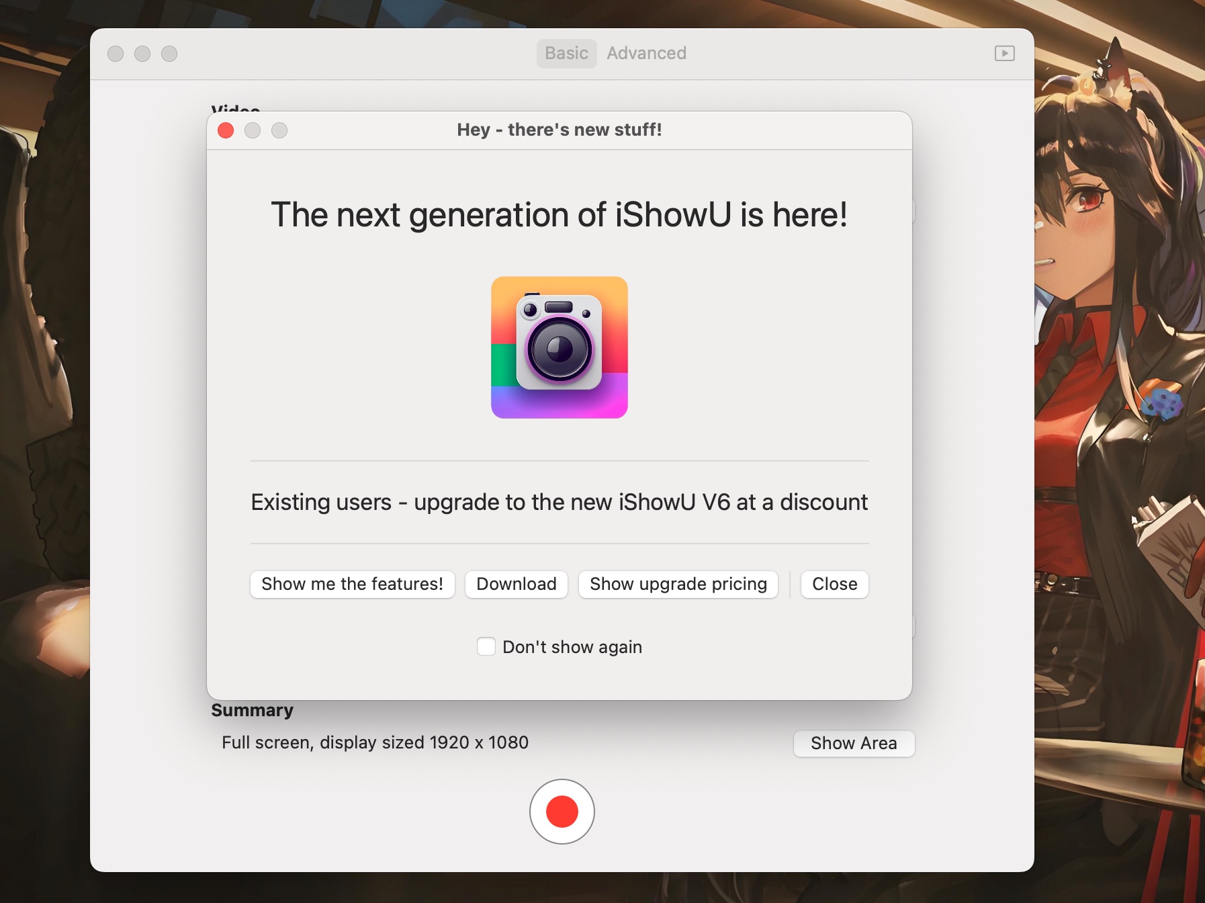Image resolution: width=1205 pixels, height=903 pixels.
Task: Open "Show upgrade pricing"
Action: click(678, 584)
